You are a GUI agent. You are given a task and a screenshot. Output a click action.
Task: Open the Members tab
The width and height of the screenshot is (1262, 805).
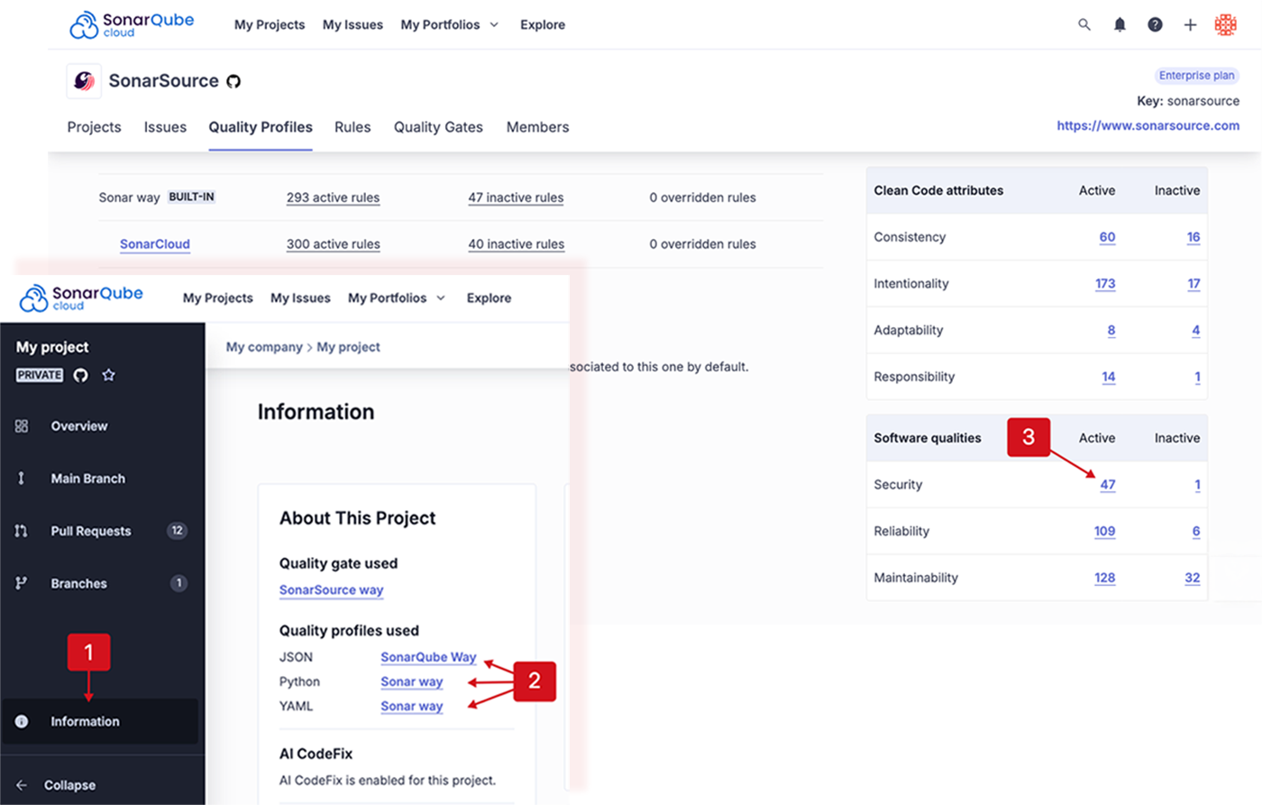pos(537,127)
